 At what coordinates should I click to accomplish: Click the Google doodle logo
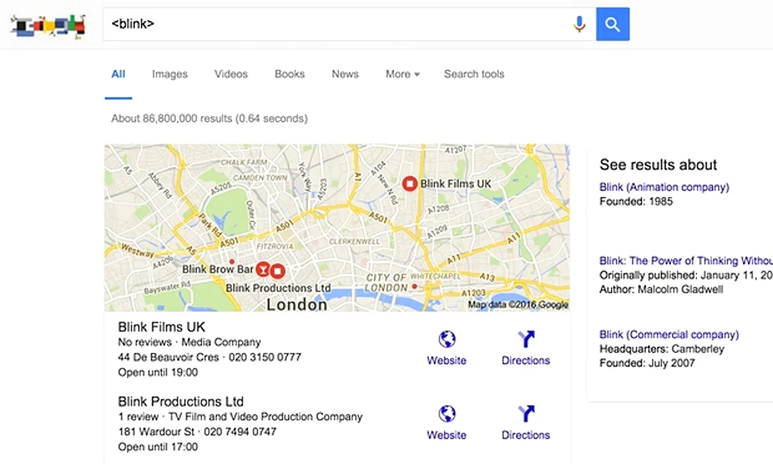pos(48,26)
